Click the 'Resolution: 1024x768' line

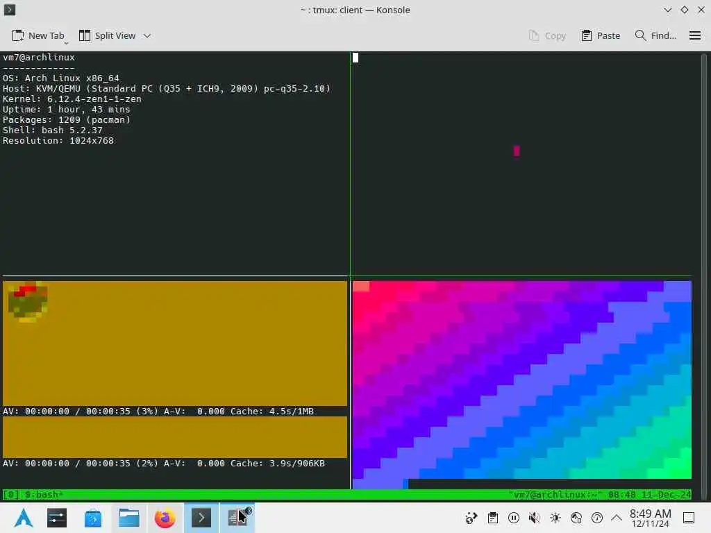coord(58,141)
